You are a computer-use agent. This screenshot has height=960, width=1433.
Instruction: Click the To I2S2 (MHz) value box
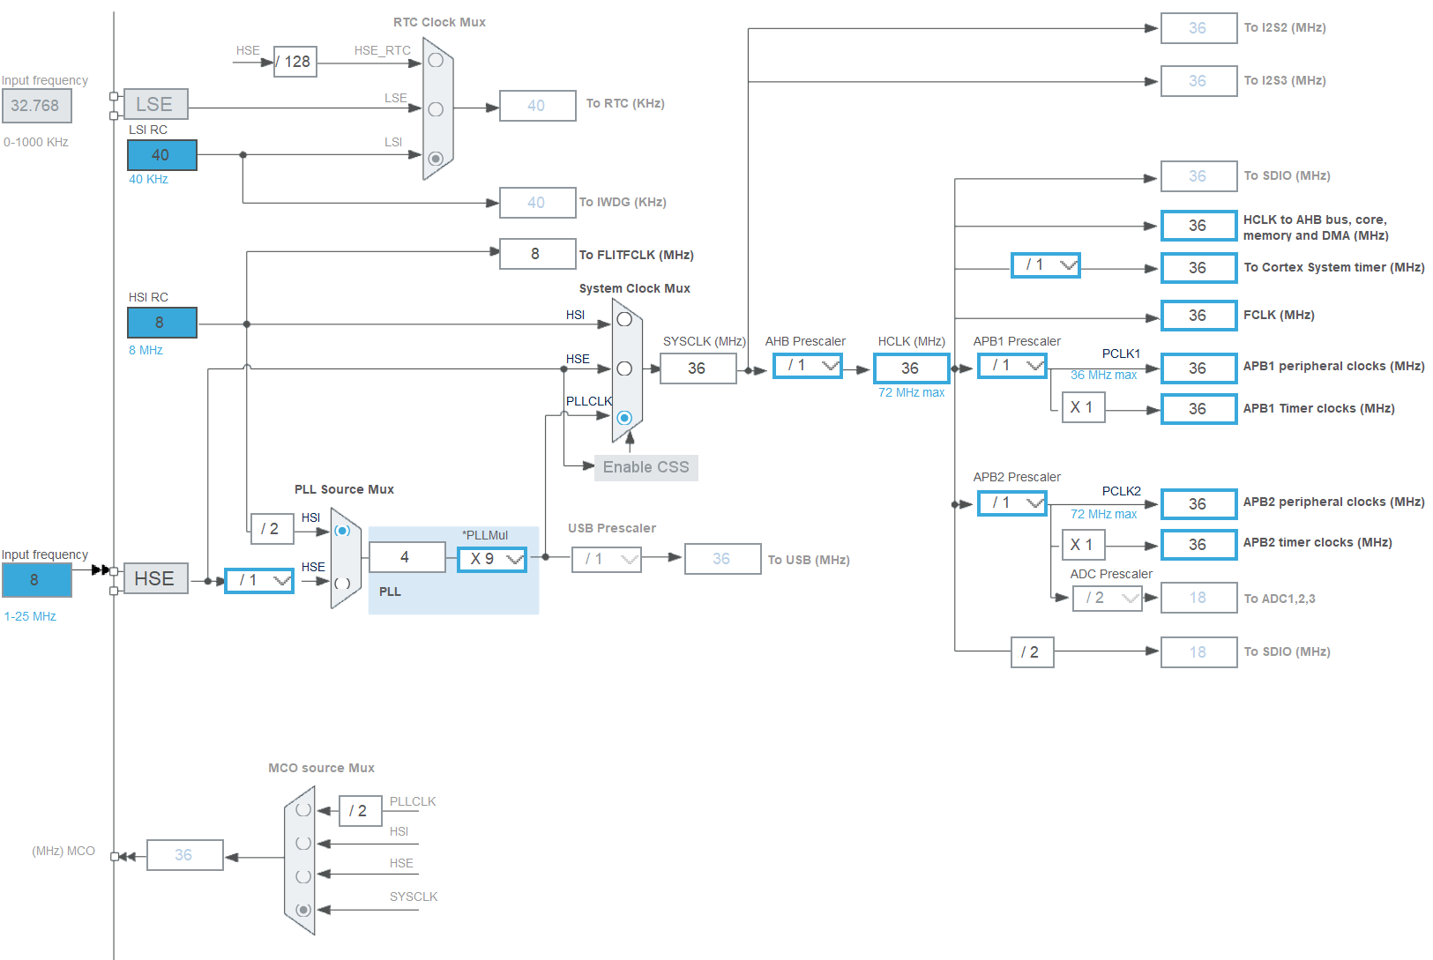(1198, 28)
